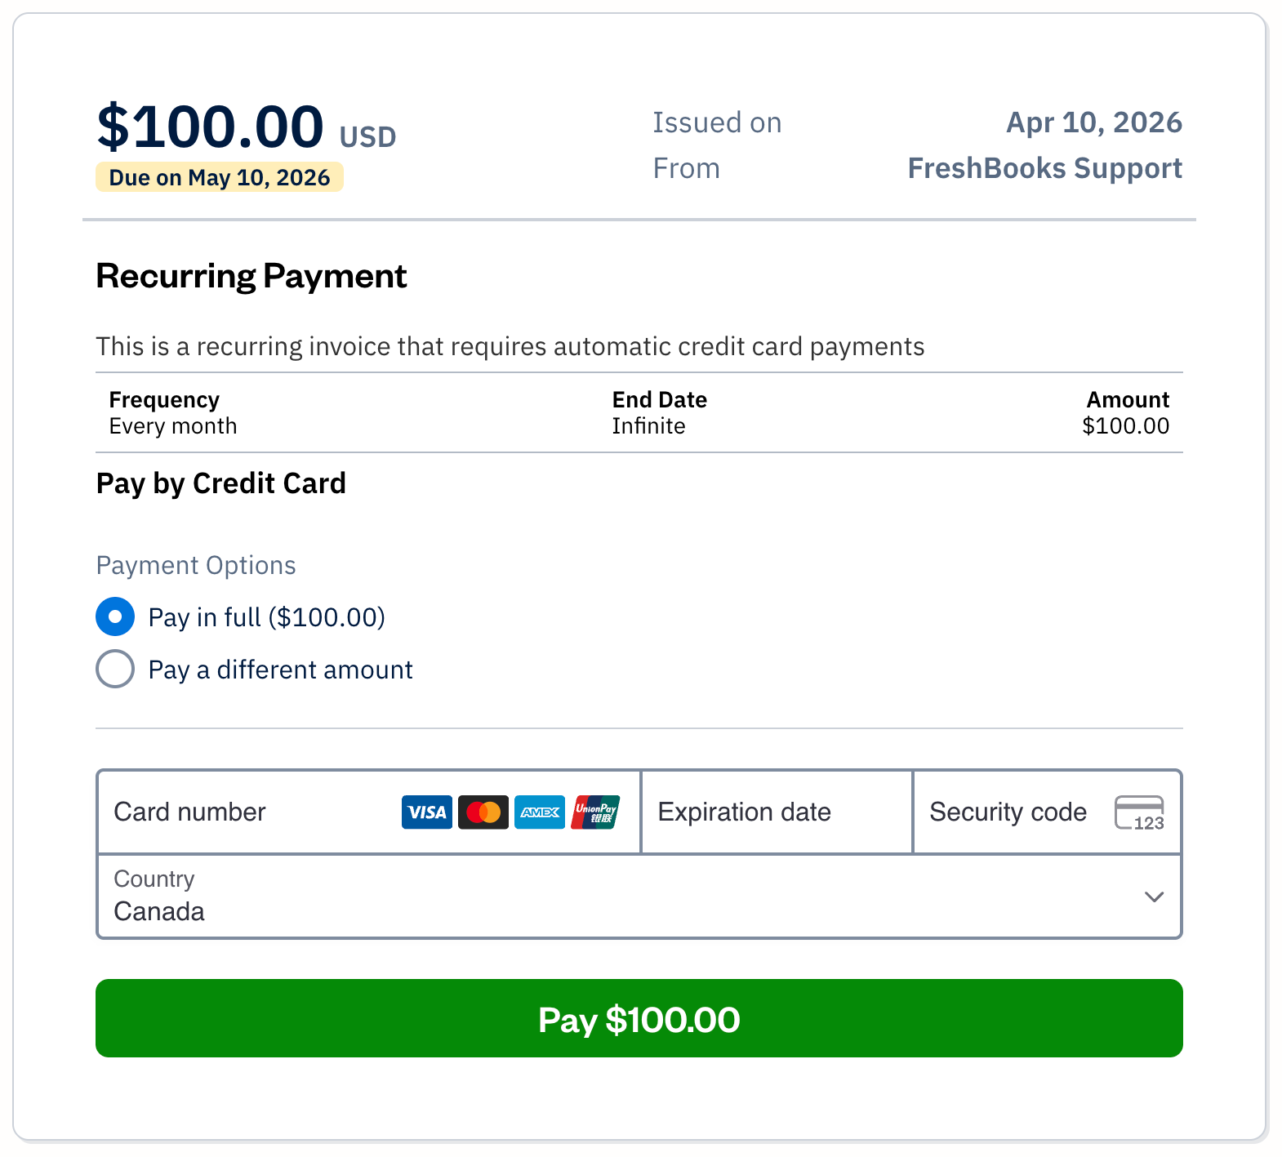Select the Every month frequency text
This screenshot has width=1282, height=1157.
pos(172,425)
